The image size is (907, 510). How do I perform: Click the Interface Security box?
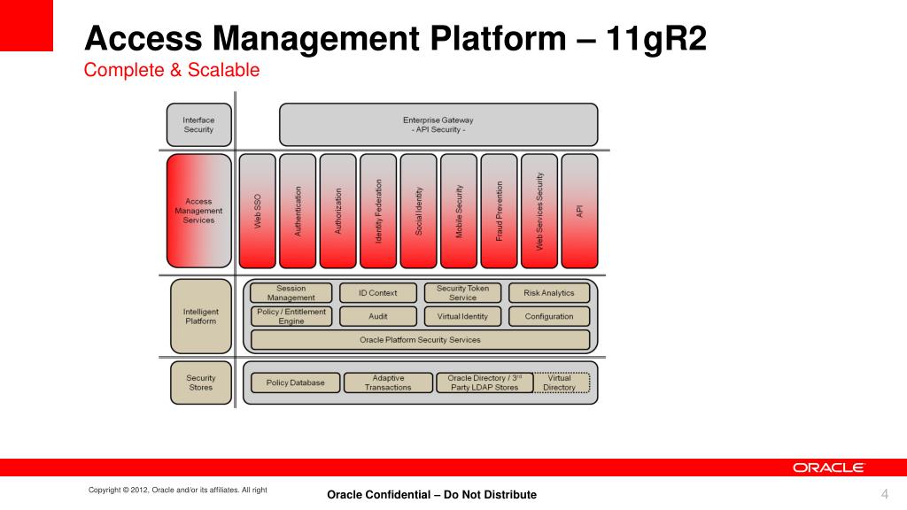(x=199, y=125)
